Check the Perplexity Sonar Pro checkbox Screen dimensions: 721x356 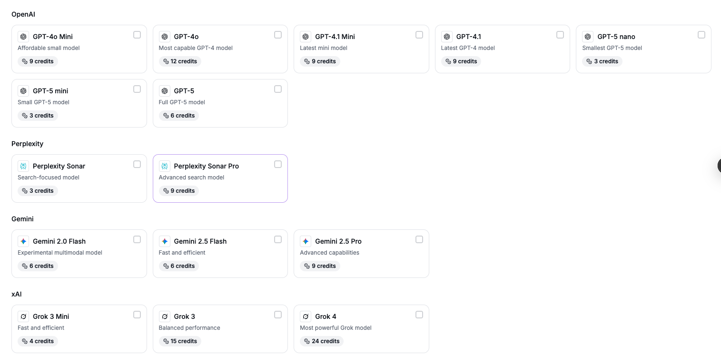pos(278,164)
